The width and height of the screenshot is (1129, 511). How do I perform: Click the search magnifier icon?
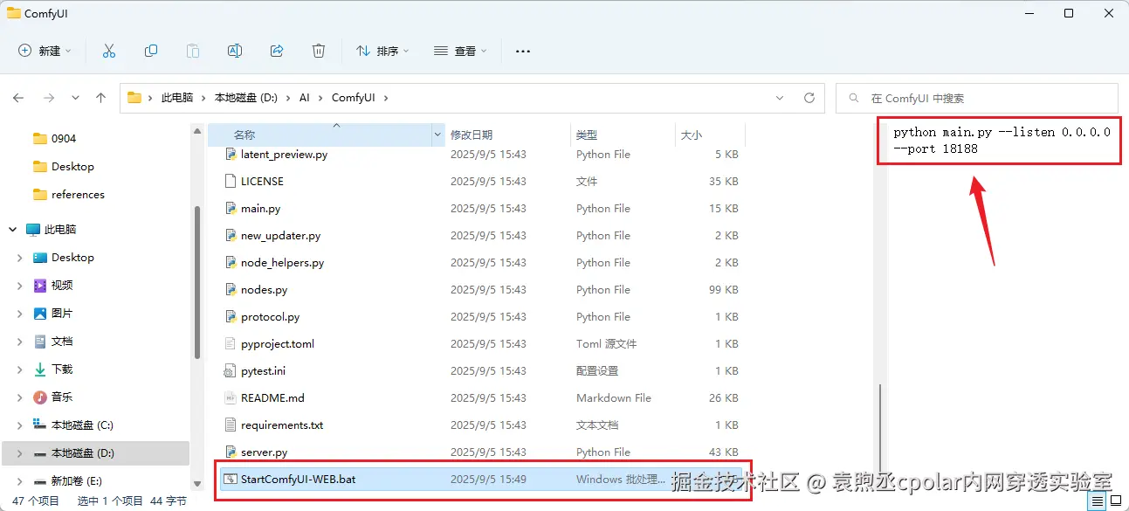coord(853,99)
